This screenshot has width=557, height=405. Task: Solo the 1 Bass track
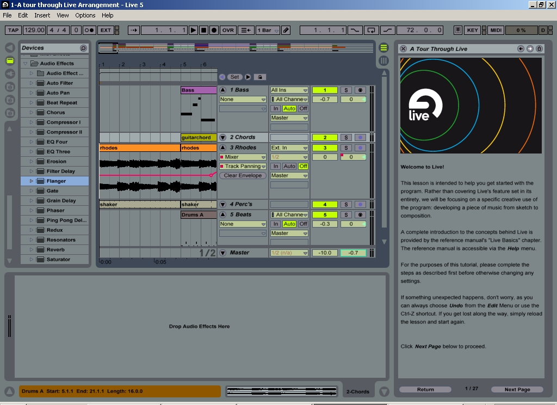(x=346, y=90)
